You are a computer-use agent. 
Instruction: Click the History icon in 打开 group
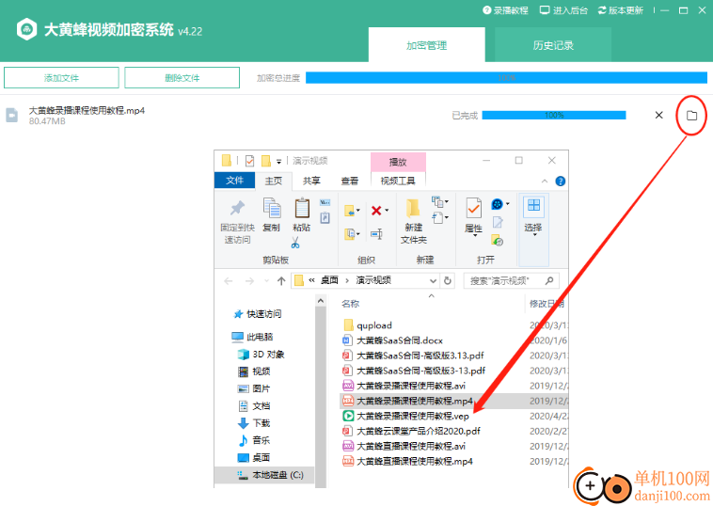pos(497,240)
